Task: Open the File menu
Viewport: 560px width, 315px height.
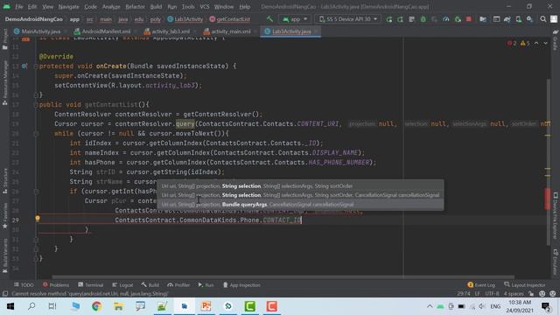Action: coord(19,7)
